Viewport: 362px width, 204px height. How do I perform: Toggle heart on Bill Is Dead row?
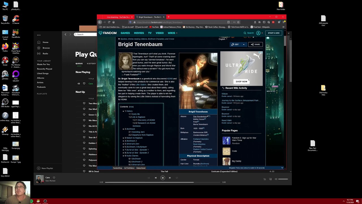[84, 171]
